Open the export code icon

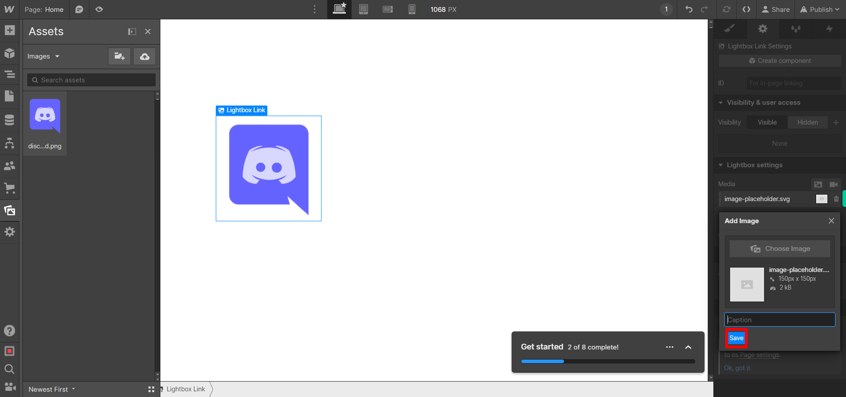746,9
